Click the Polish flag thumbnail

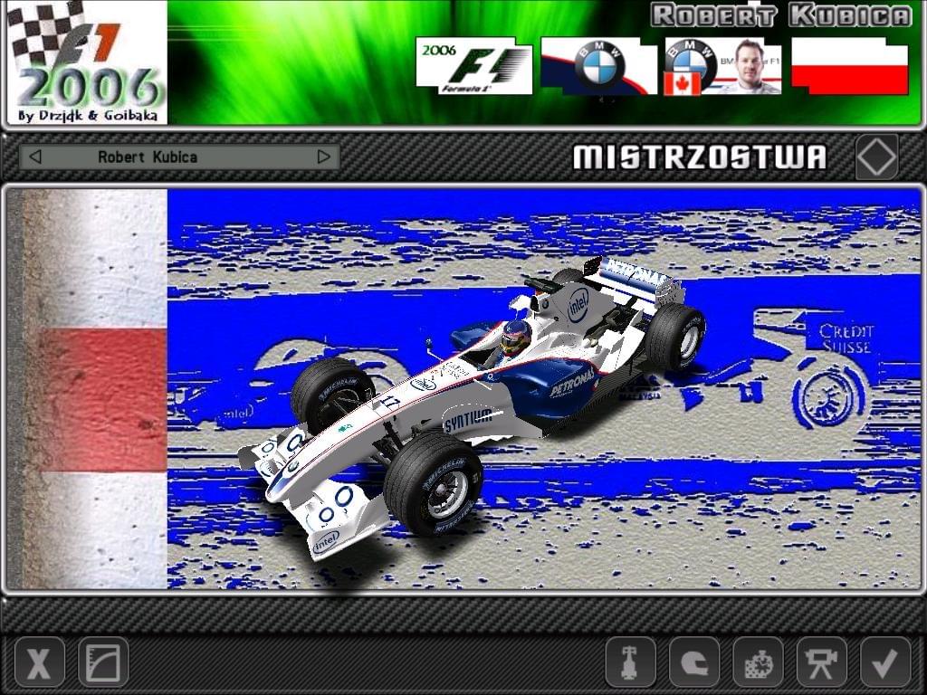point(849,65)
